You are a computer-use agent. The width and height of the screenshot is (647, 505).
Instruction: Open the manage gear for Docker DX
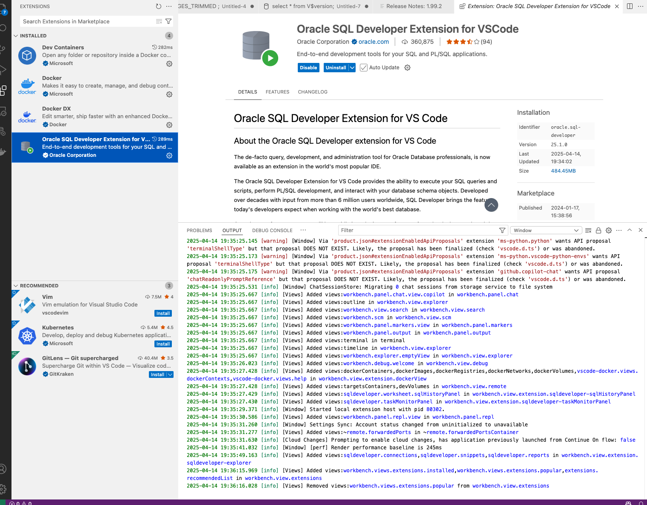coord(169,125)
